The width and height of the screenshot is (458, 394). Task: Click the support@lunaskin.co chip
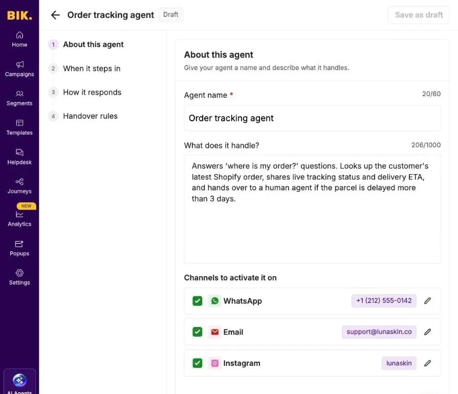pyautogui.click(x=379, y=332)
